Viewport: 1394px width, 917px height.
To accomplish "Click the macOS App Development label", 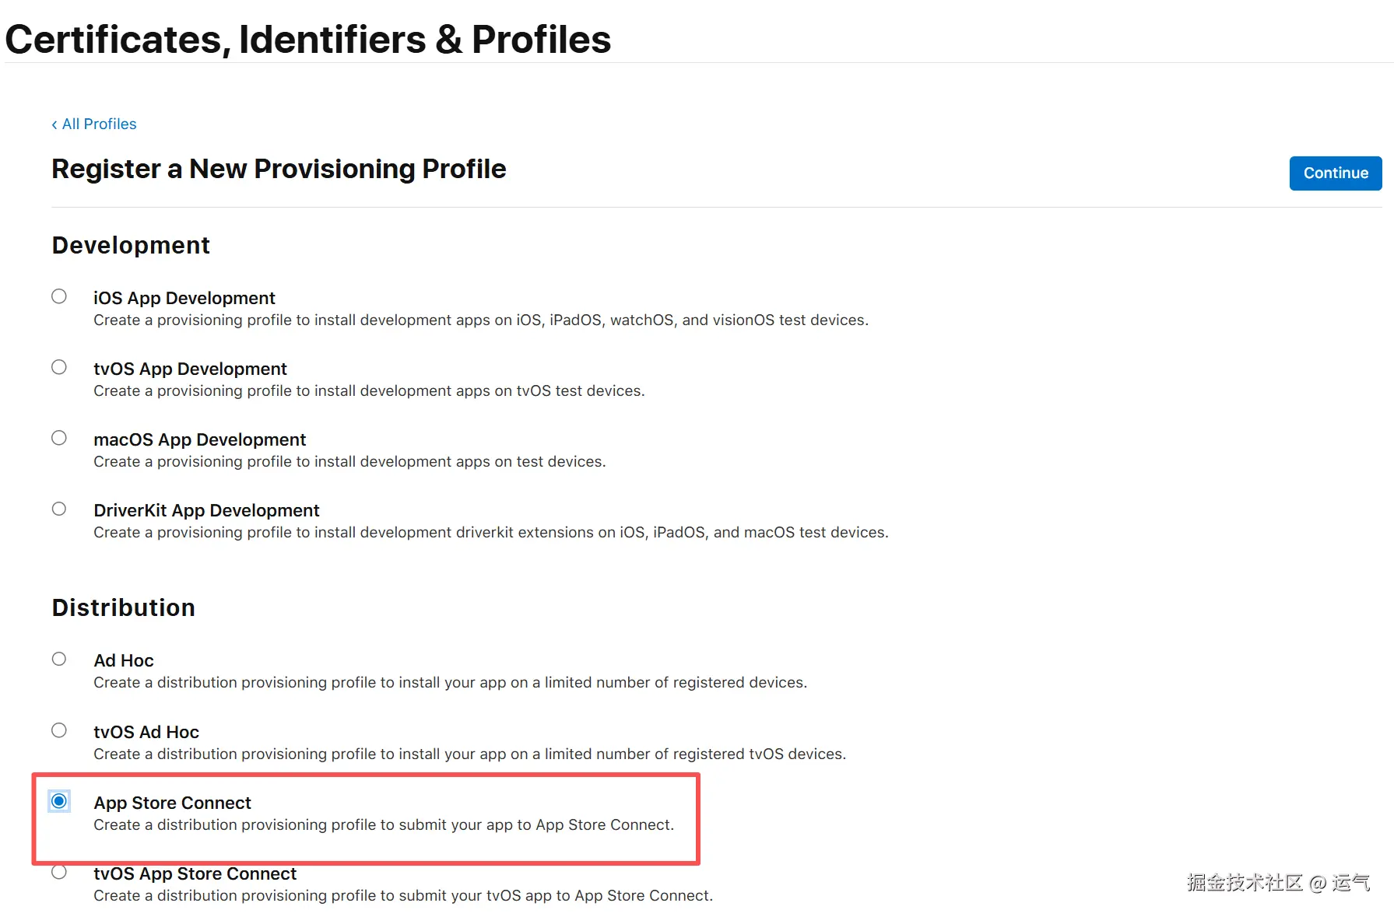I will coord(199,440).
